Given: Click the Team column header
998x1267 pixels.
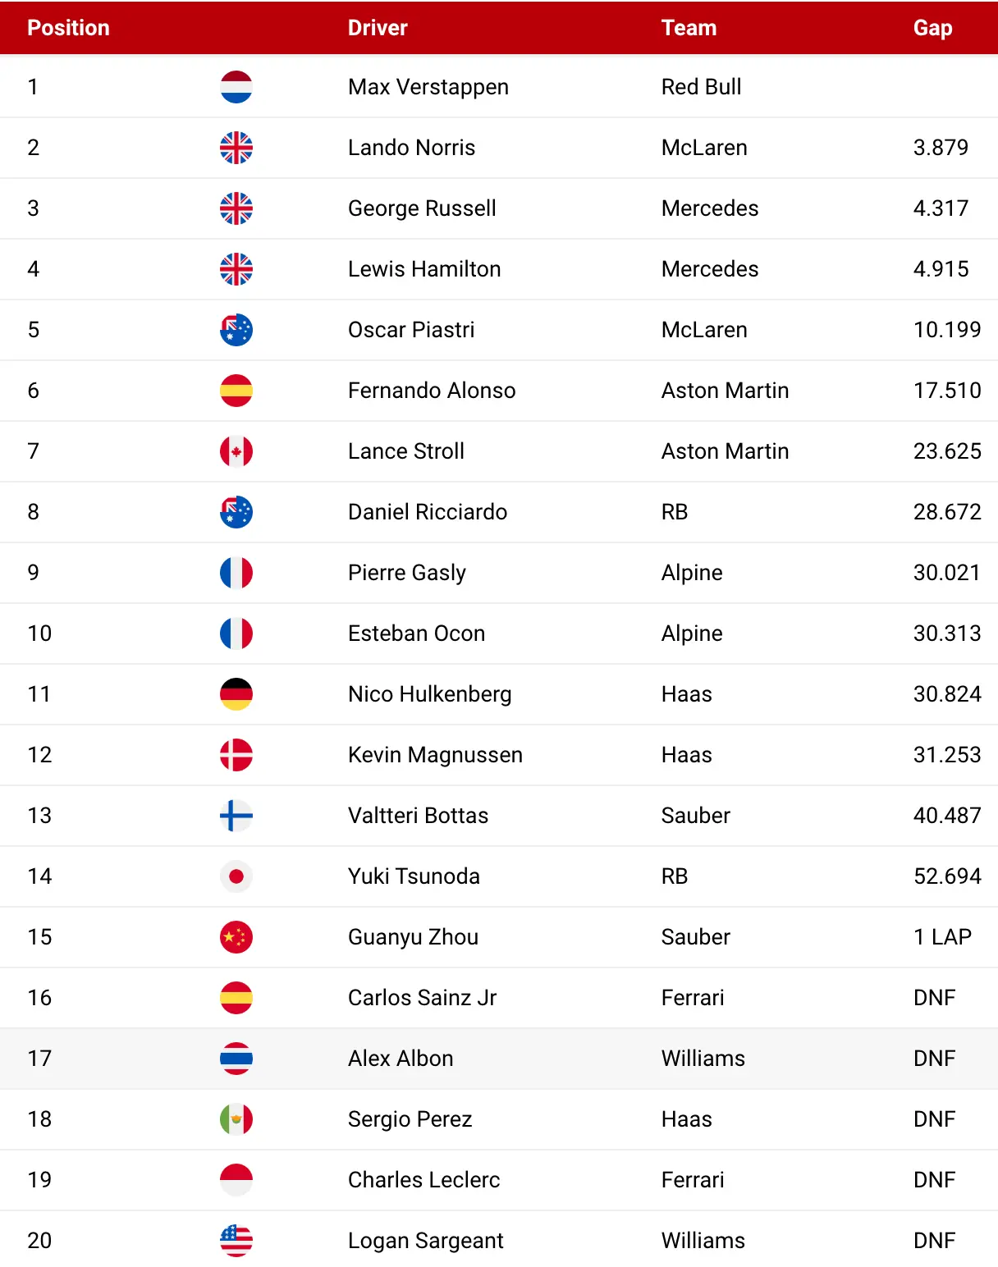Looking at the screenshot, I should pos(689,28).
